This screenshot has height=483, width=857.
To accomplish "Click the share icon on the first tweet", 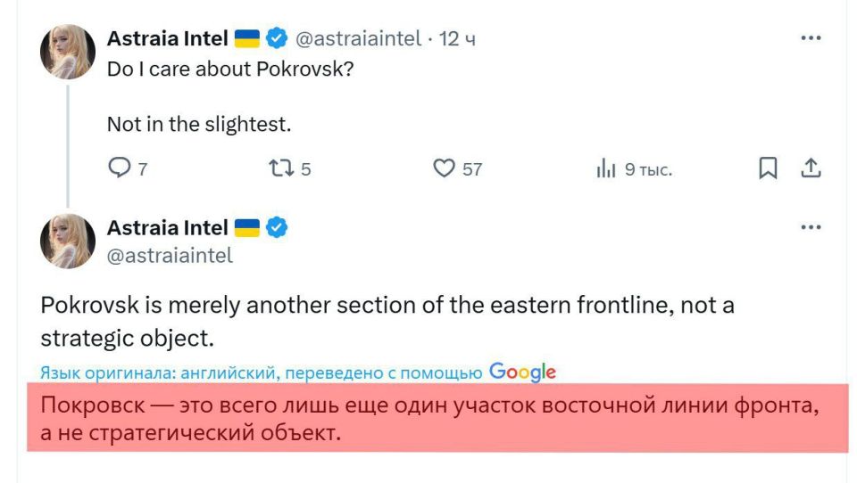I will pyautogui.click(x=810, y=168).
